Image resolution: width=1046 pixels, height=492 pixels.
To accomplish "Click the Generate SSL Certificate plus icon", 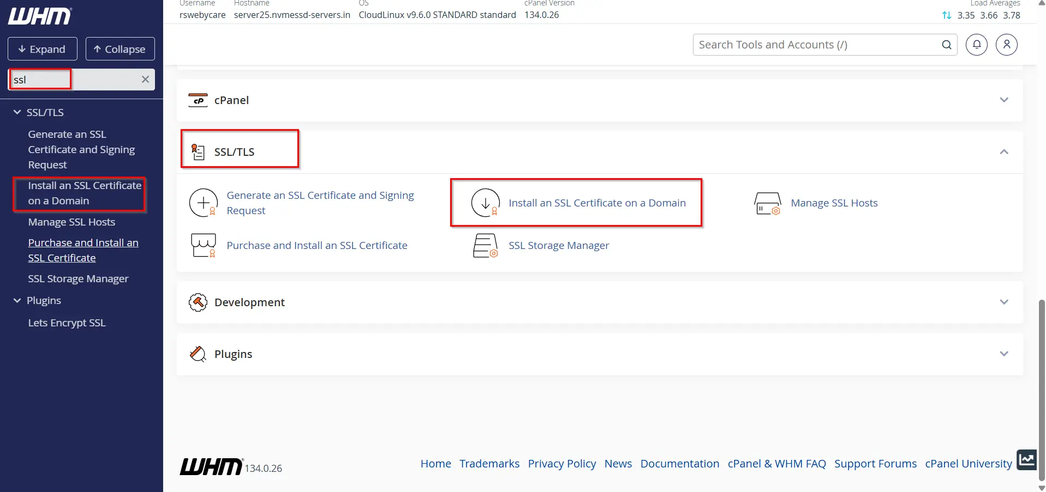I will tap(204, 203).
